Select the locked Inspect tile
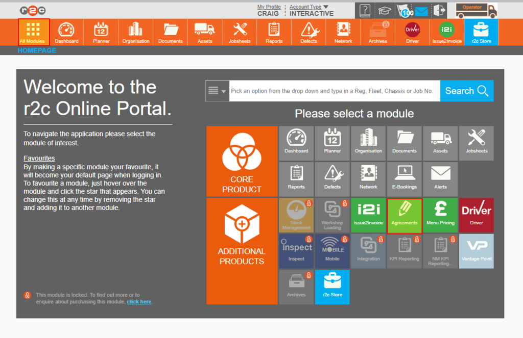The image size is (523, 338). [x=296, y=251]
